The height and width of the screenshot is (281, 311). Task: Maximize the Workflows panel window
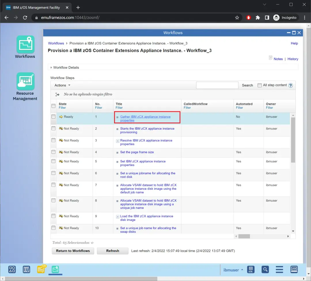[x=294, y=33]
